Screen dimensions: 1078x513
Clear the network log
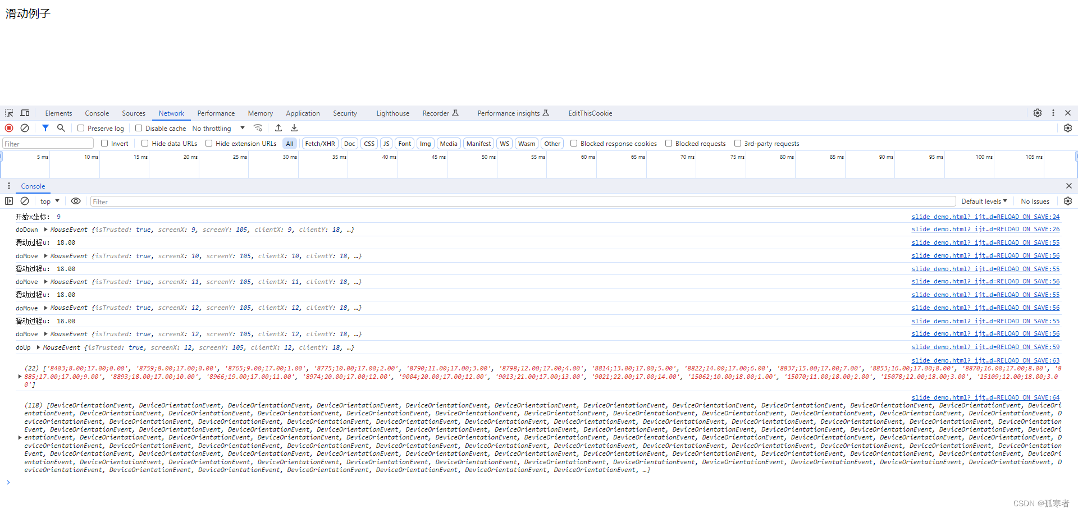[25, 128]
